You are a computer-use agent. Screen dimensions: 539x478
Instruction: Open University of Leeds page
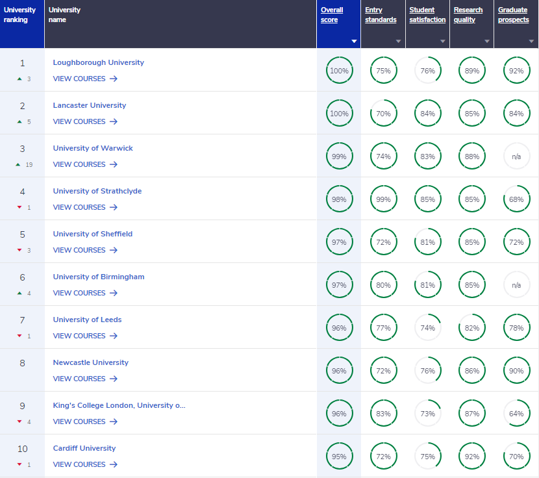pyautogui.click(x=87, y=320)
